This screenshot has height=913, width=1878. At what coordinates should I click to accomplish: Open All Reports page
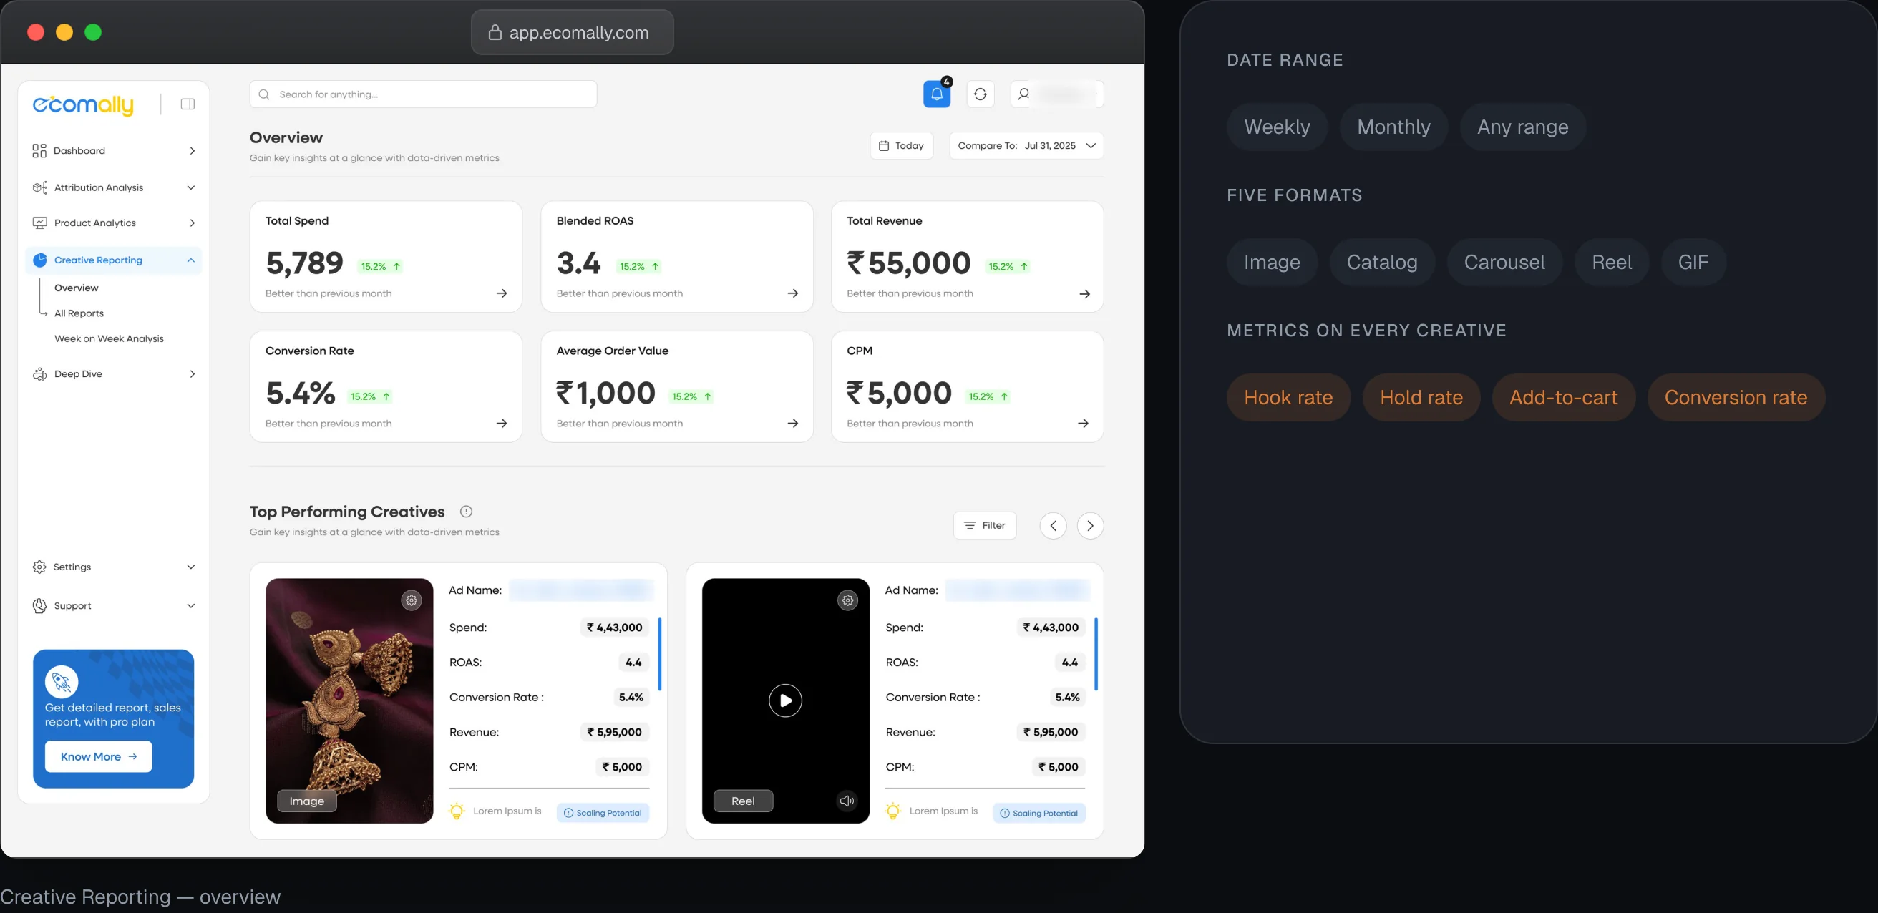click(79, 313)
